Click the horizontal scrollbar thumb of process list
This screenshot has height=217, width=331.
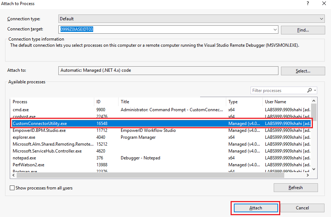(x=150, y=175)
